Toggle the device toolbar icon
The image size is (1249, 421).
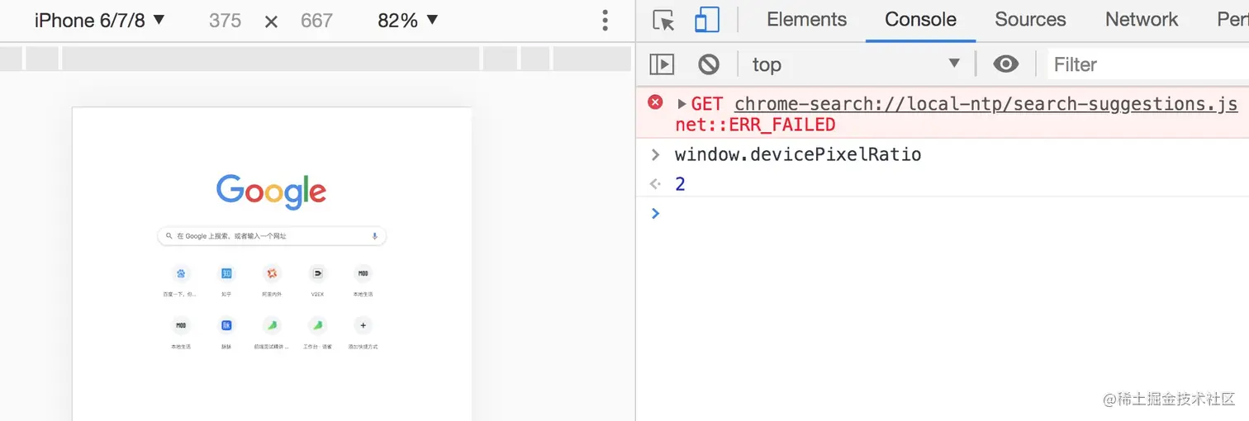click(x=707, y=20)
